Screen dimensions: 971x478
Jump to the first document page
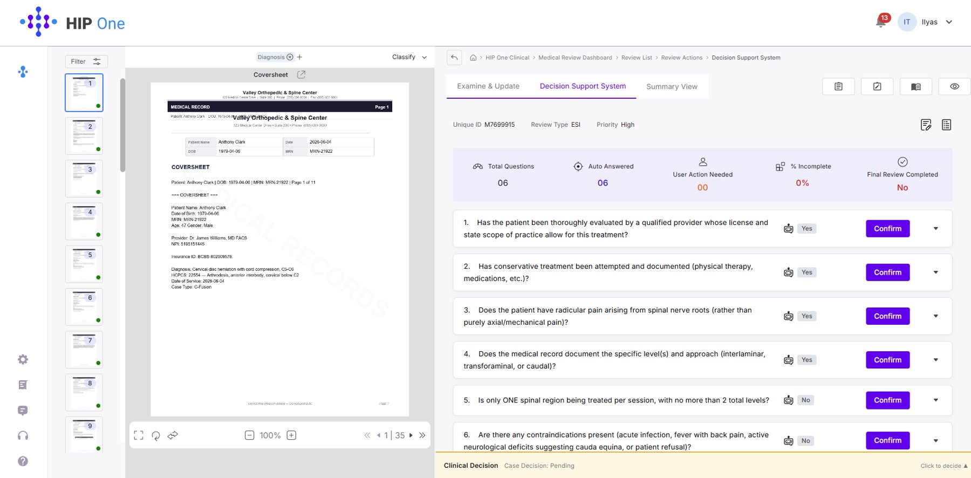[x=367, y=435]
